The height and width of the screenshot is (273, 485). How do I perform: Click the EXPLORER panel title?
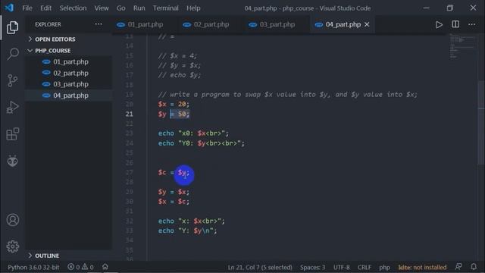[x=48, y=24]
